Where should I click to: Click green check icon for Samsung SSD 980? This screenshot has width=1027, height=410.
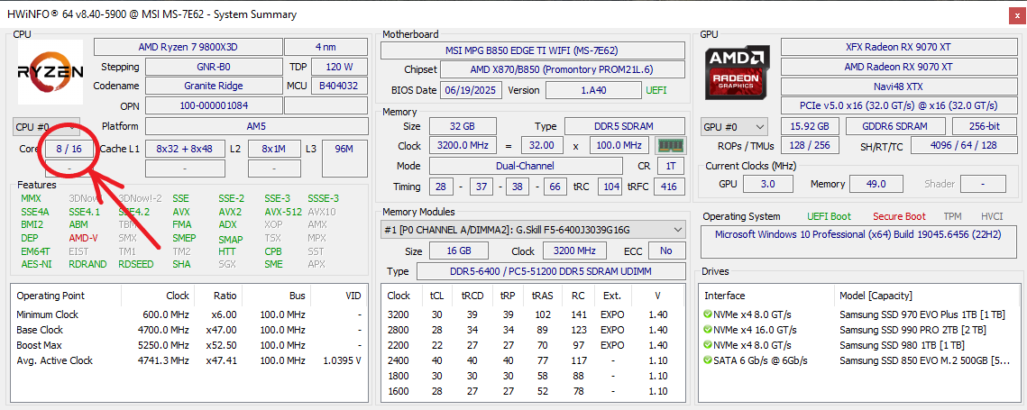(708, 345)
